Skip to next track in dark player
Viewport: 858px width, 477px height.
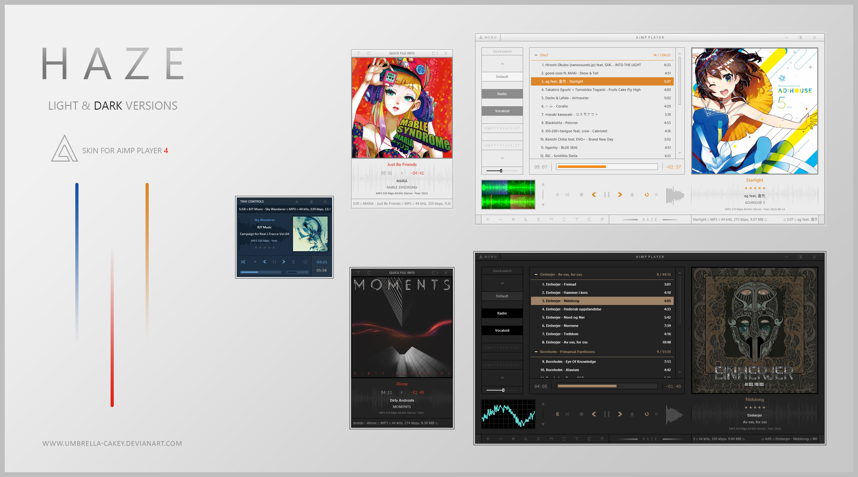coord(620,414)
